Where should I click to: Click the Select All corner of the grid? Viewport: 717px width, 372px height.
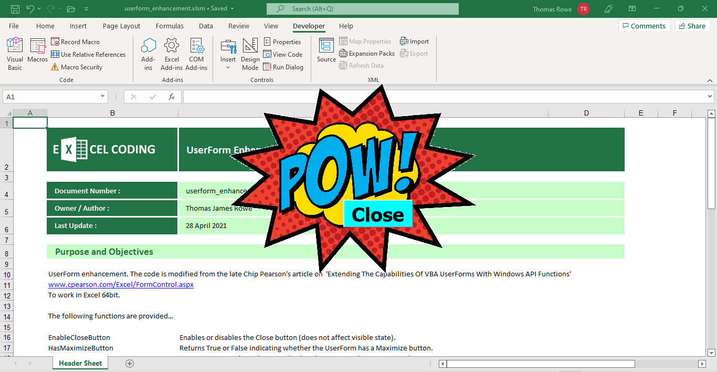pos(7,113)
